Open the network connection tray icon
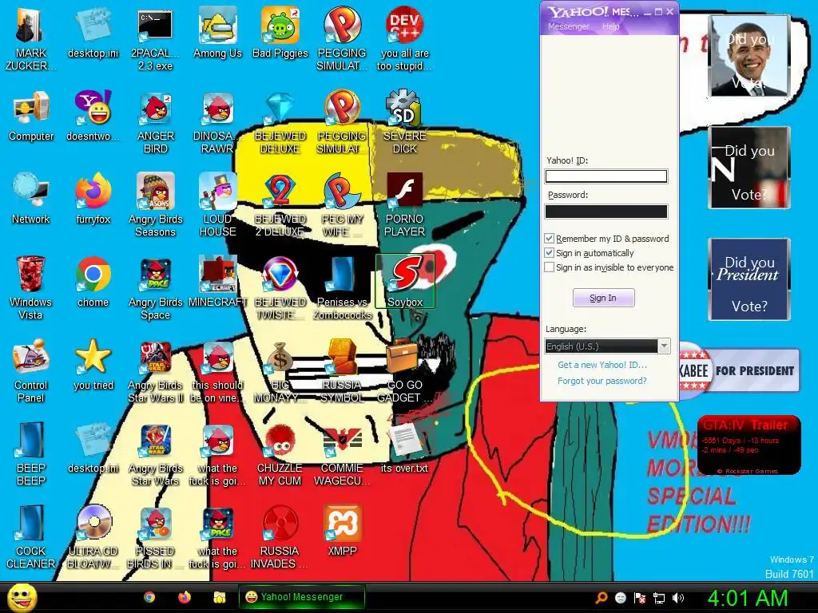The width and height of the screenshot is (818, 613). click(x=659, y=598)
